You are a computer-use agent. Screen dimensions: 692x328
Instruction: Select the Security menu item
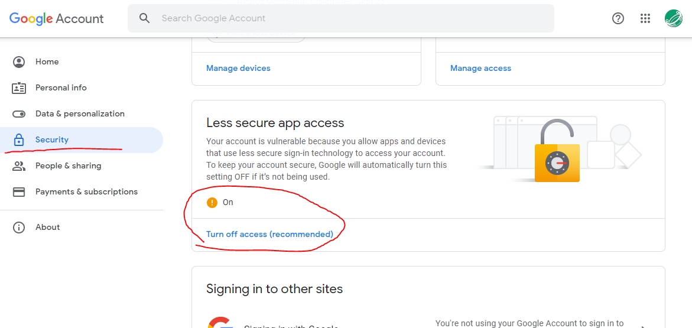tap(52, 140)
